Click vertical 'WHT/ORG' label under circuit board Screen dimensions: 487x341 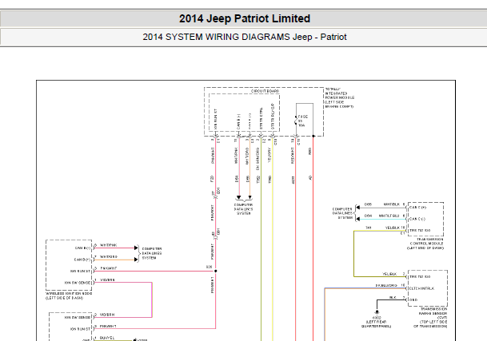click(247, 156)
